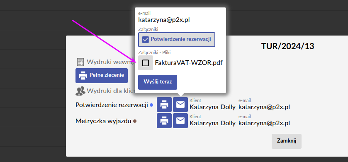Click e-mail in Potwierdzenie rezerwacji row
The height and width of the screenshot is (162, 348).
click(x=264, y=107)
